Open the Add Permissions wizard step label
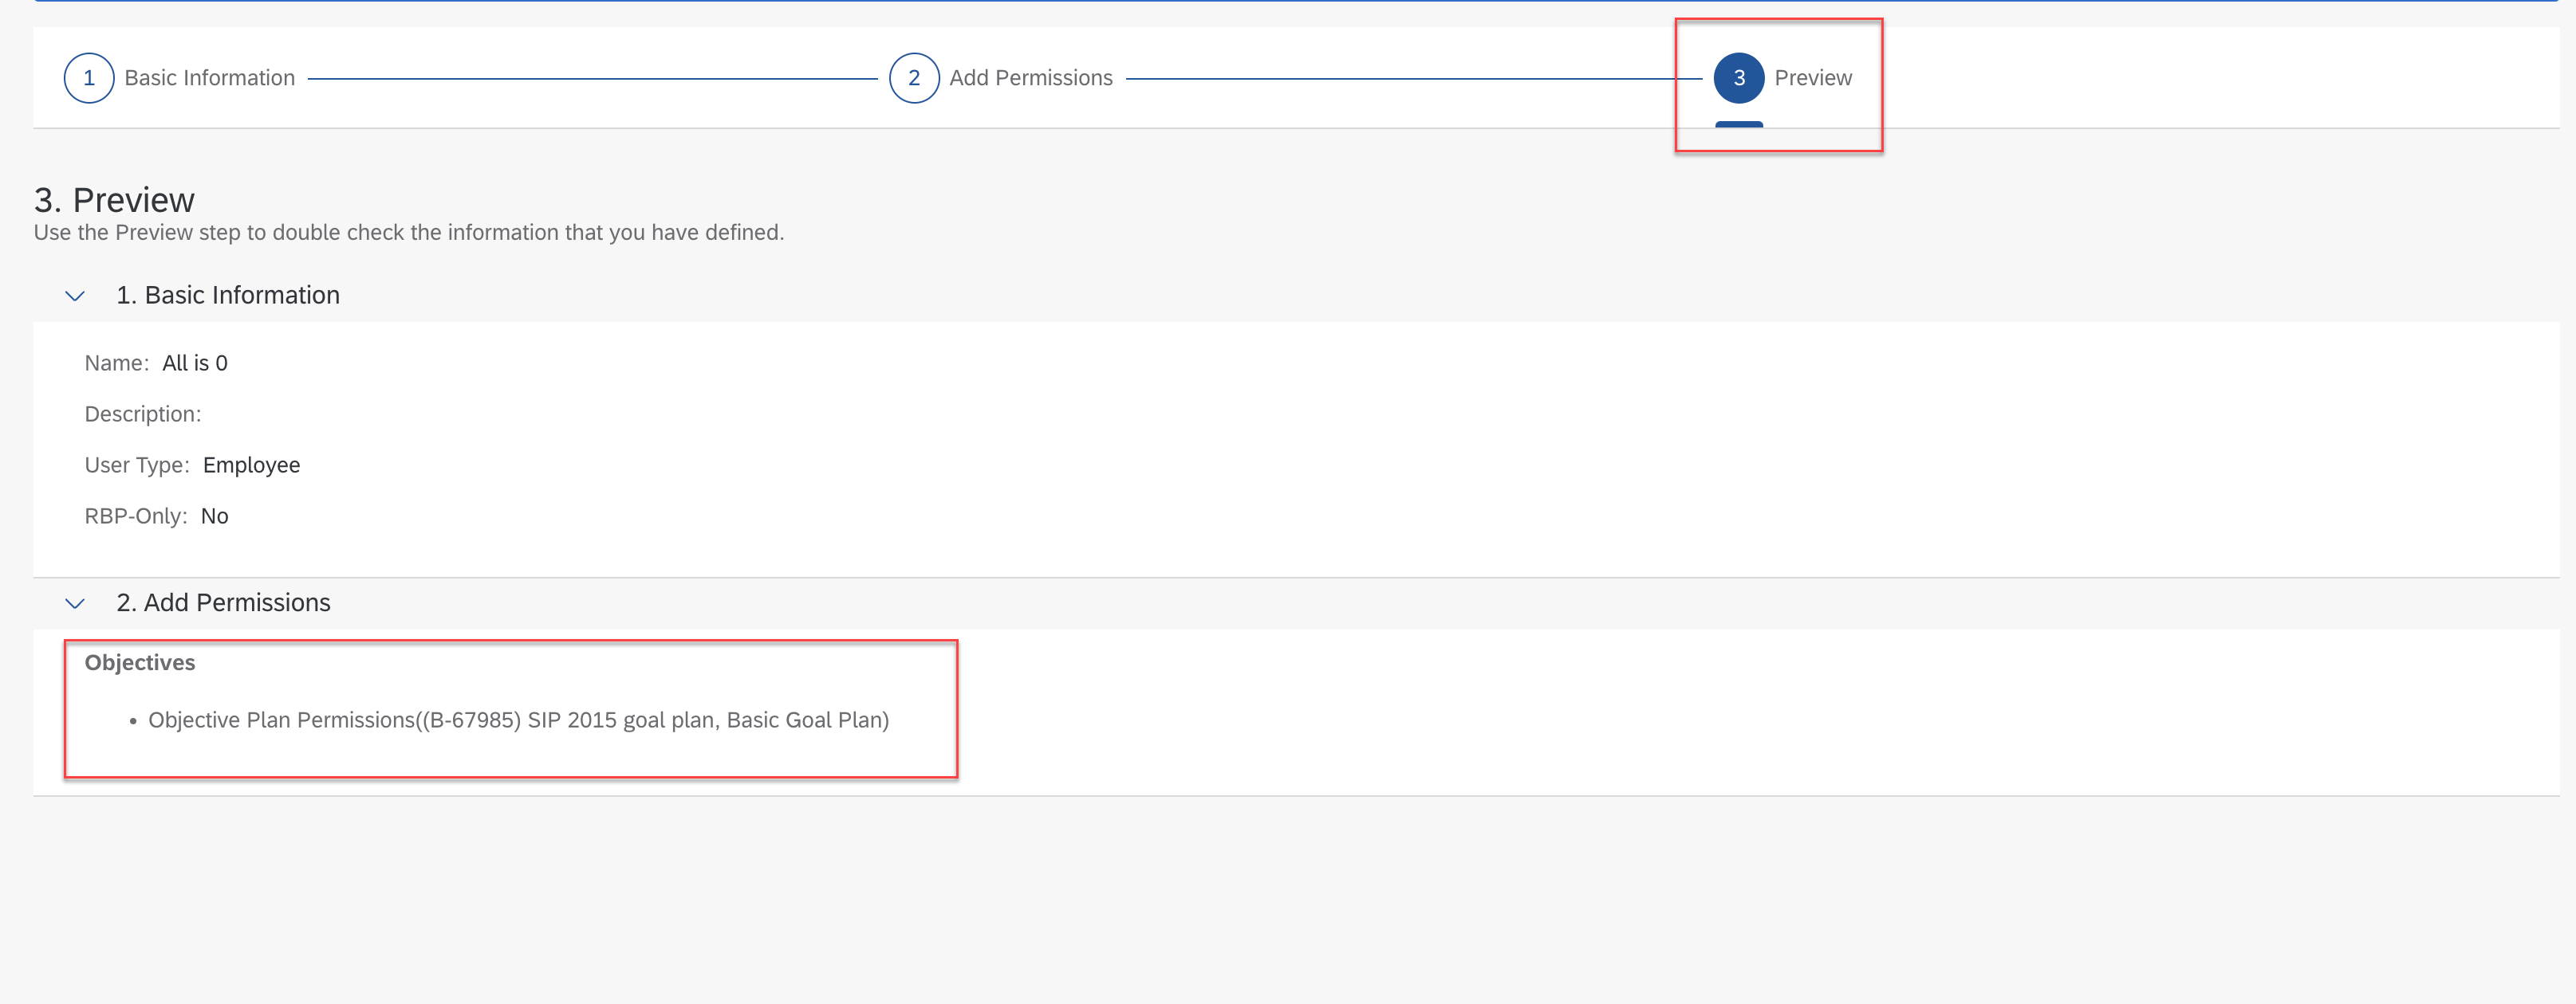This screenshot has width=2576, height=1004. pos(1031,78)
